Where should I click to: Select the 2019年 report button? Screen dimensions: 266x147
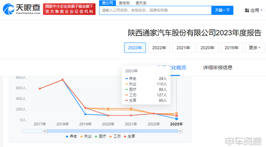[231, 48]
